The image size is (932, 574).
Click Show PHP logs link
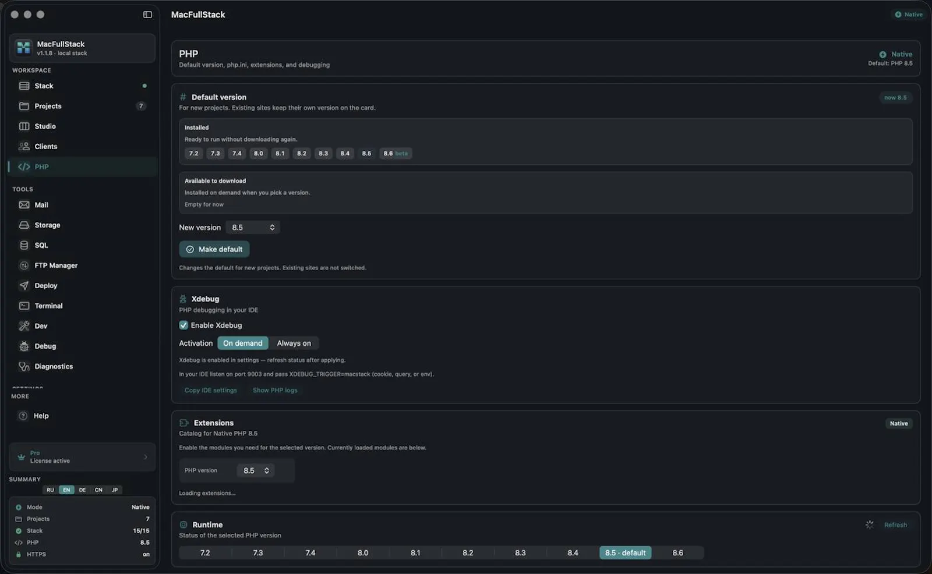tap(275, 390)
